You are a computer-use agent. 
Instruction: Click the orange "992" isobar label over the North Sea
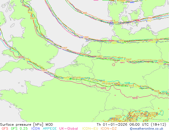click(x=85, y=13)
